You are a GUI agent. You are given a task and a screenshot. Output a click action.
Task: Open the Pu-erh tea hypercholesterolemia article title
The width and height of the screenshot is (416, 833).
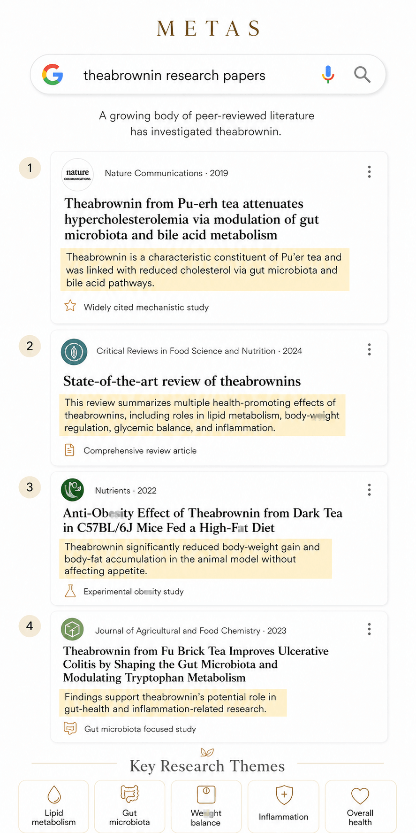pos(191,219)
